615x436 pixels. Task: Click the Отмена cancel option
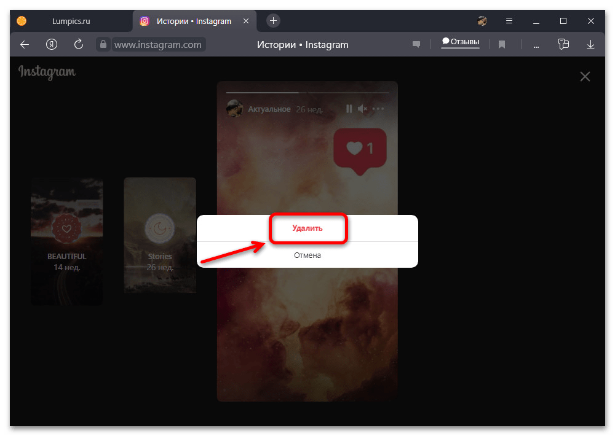tap(307, 255)
